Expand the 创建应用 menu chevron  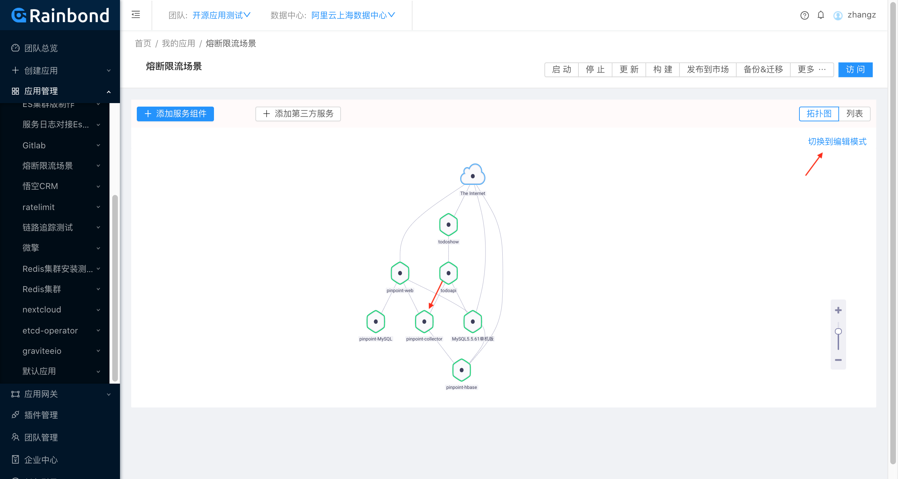pyautogui.click(x=109, y=70)
